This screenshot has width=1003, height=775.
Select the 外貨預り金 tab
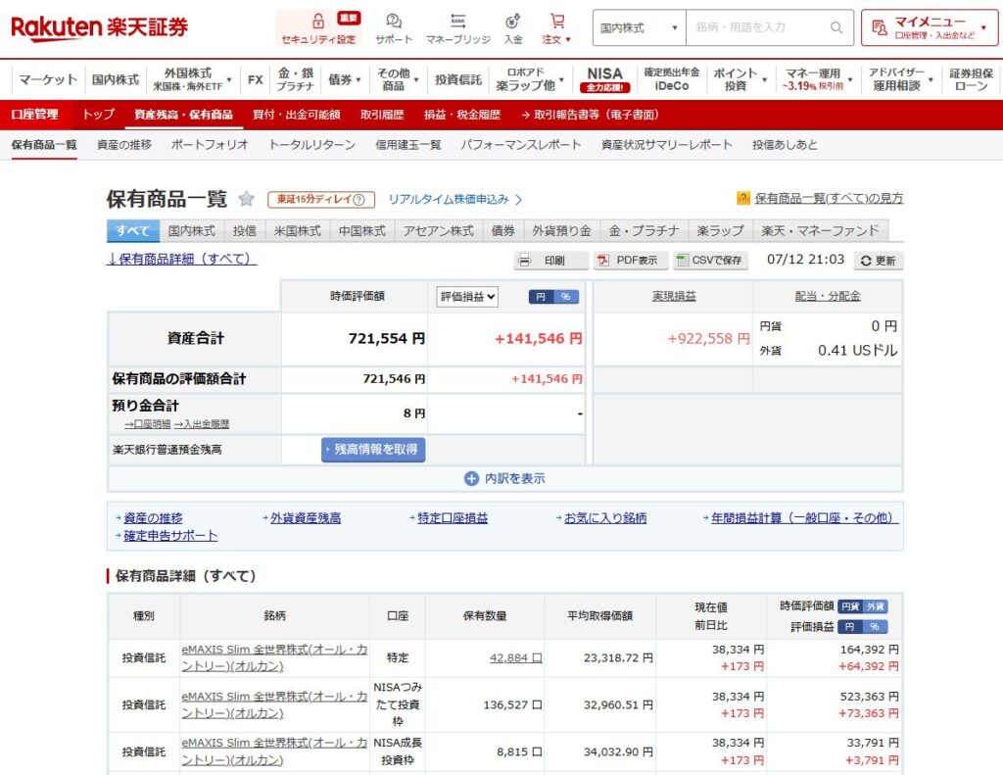click(x=561, y=231)
